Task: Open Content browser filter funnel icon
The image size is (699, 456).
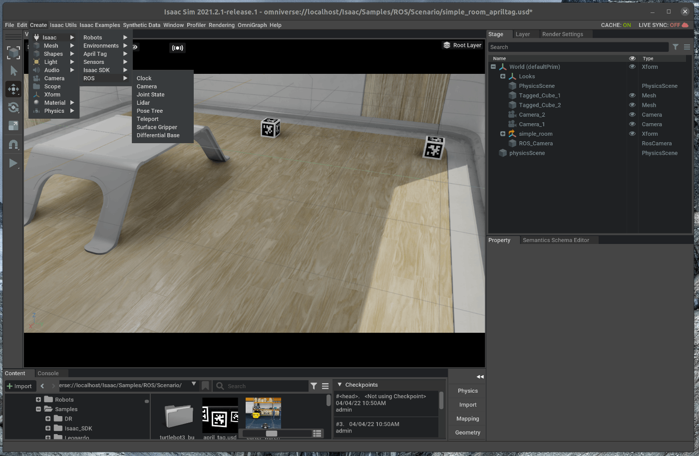Action: [314, 386]
